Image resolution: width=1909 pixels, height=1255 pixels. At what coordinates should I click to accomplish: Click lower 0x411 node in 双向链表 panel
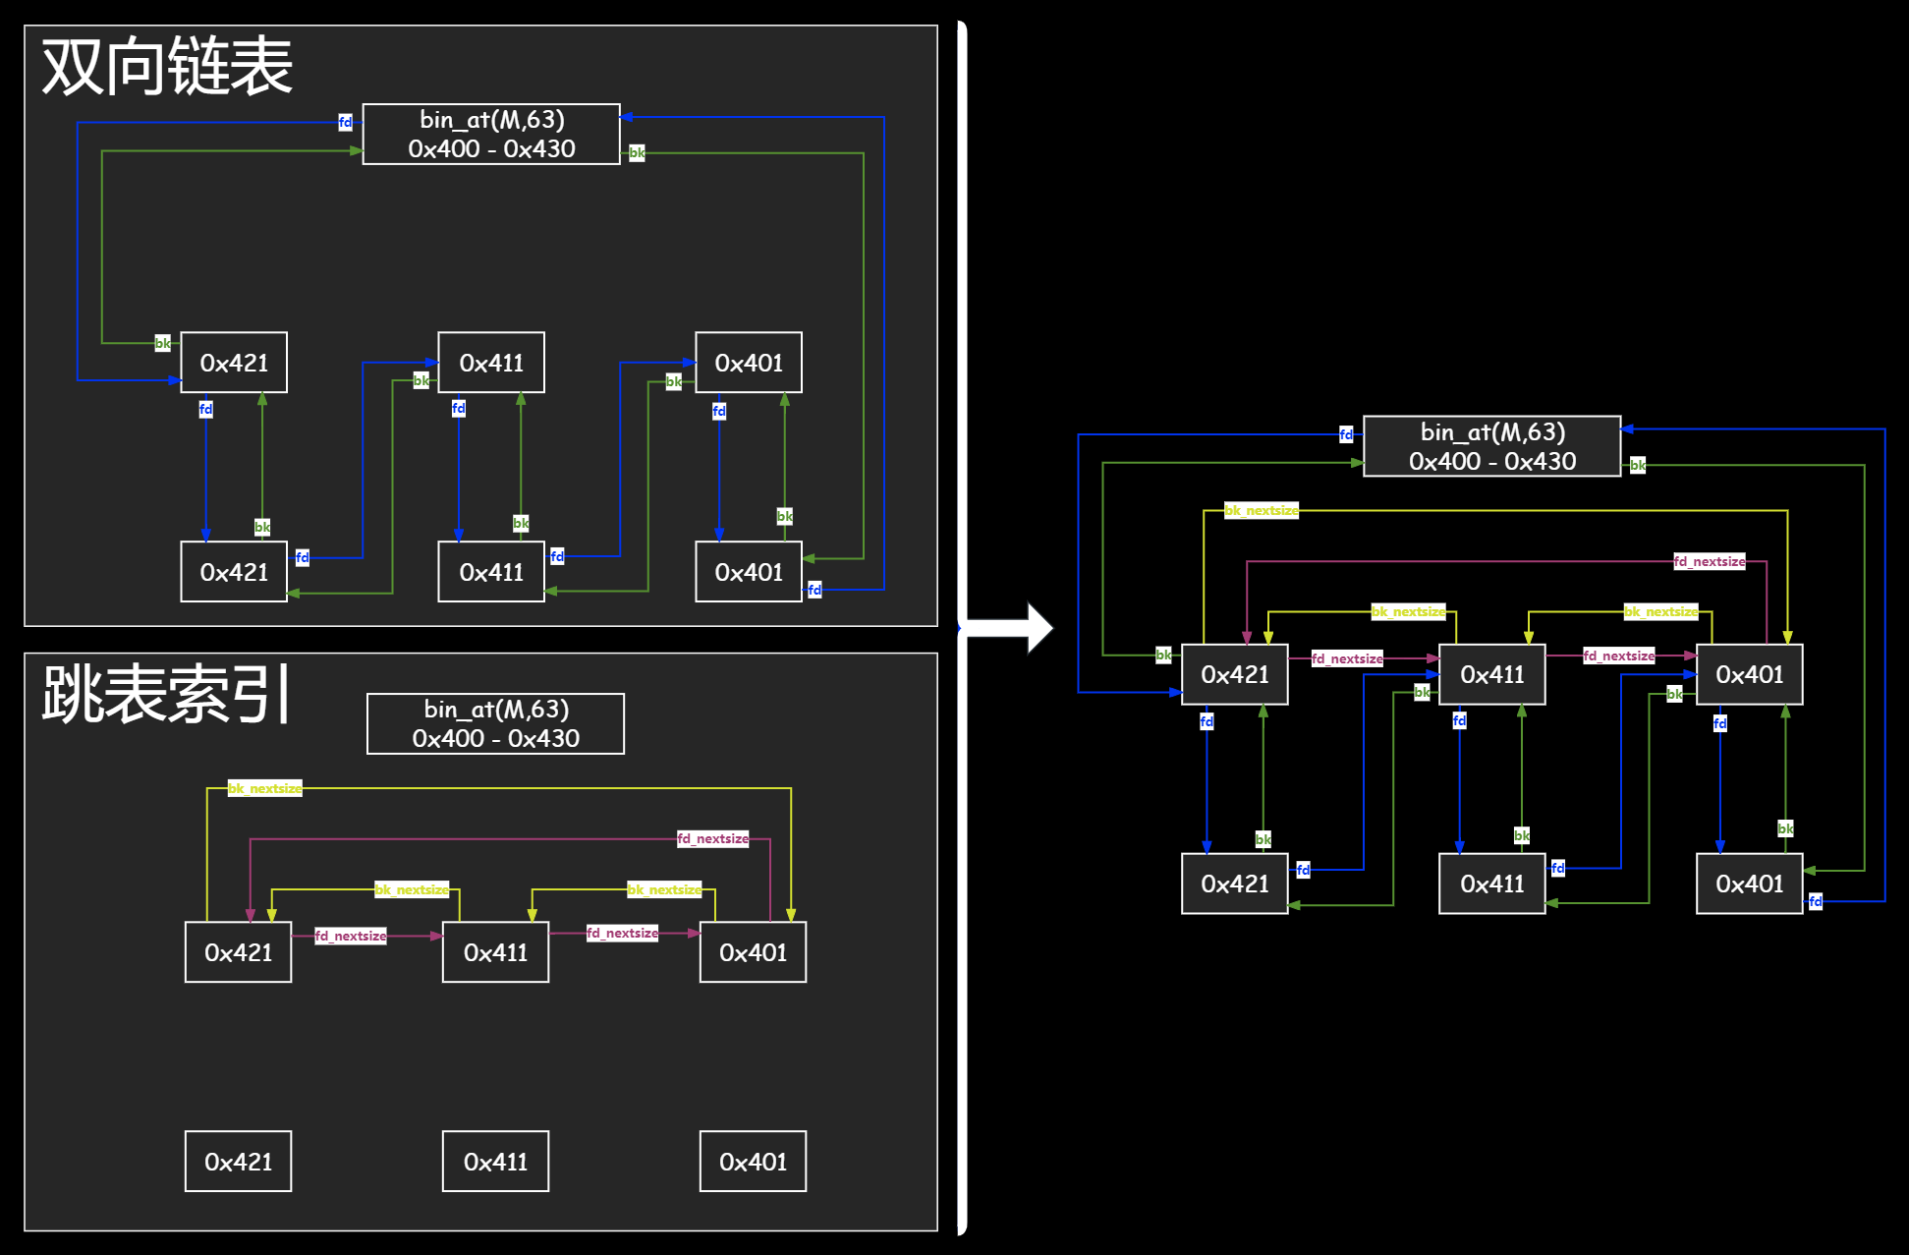pyautogui.click(x=491, y=572)
